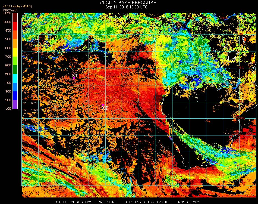Click the 300 legend value
The width and height of the screenshot is (258, 204).
pyautogui.click(x=8, y=91)
